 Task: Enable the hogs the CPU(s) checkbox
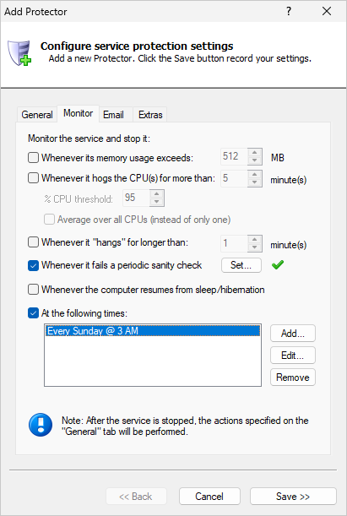pos(33,178)
